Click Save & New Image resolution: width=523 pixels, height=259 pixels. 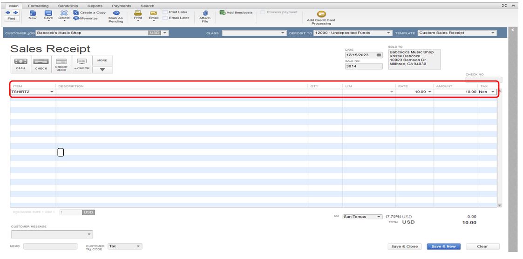443,247
